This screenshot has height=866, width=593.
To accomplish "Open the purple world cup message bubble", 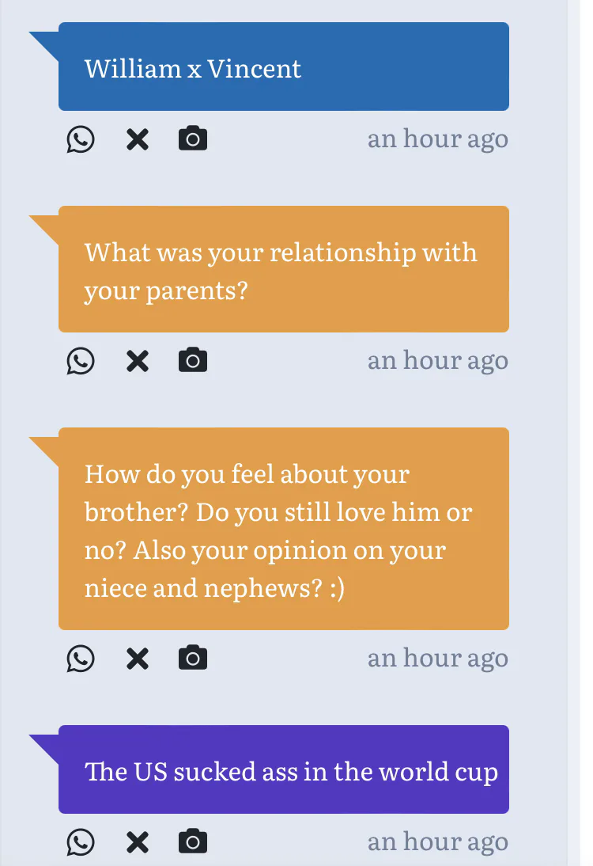I will (283, 770).
